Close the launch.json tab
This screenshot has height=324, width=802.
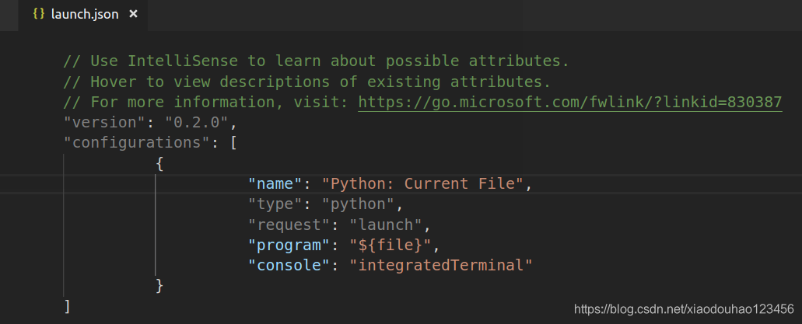133,15
